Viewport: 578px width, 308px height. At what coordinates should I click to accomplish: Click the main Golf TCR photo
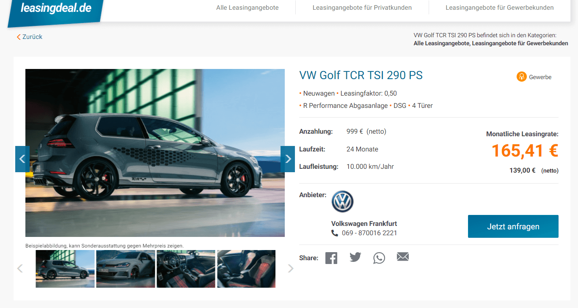coord(155,153)
